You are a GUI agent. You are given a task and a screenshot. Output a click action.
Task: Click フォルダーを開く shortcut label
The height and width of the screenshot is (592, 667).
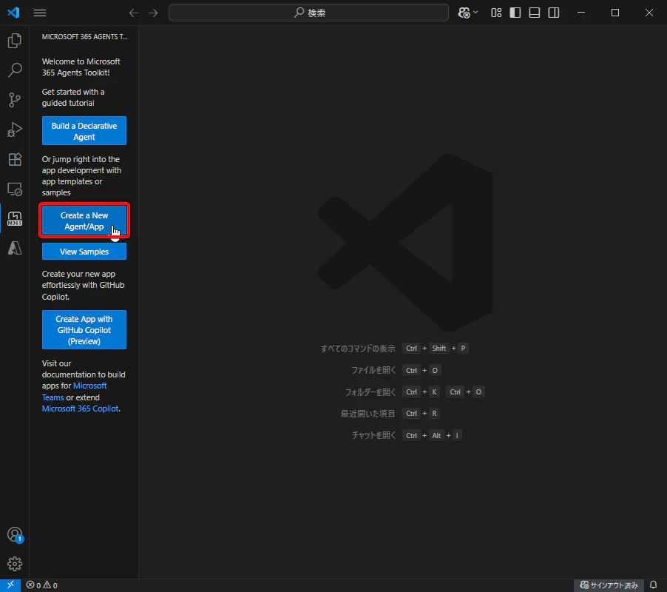pyautogui.click(x=370, y=392)
